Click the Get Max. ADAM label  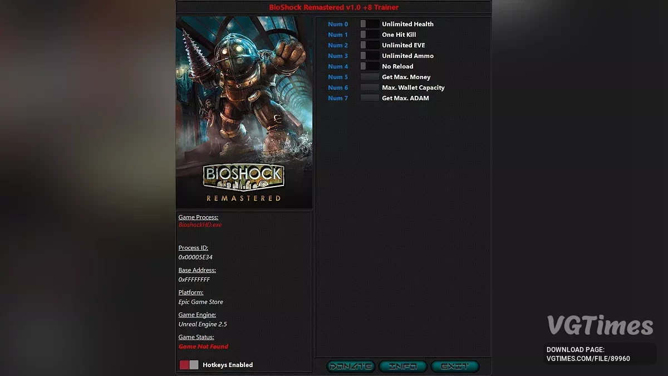pos(405,98)
